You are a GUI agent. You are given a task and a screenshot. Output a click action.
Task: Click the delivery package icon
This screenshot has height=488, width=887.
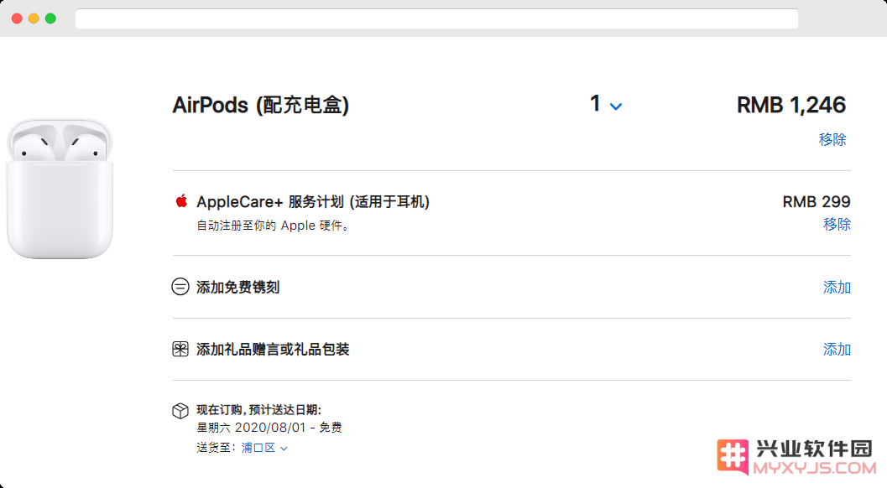pyautogui.click(x=180, y=411)
